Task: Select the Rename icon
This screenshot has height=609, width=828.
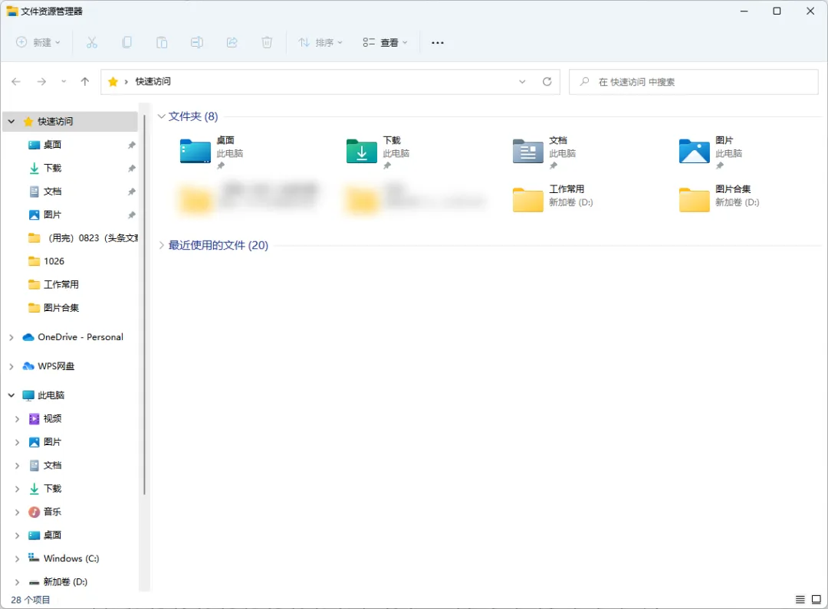Action: pyautogui.click(x=197, y=43)
